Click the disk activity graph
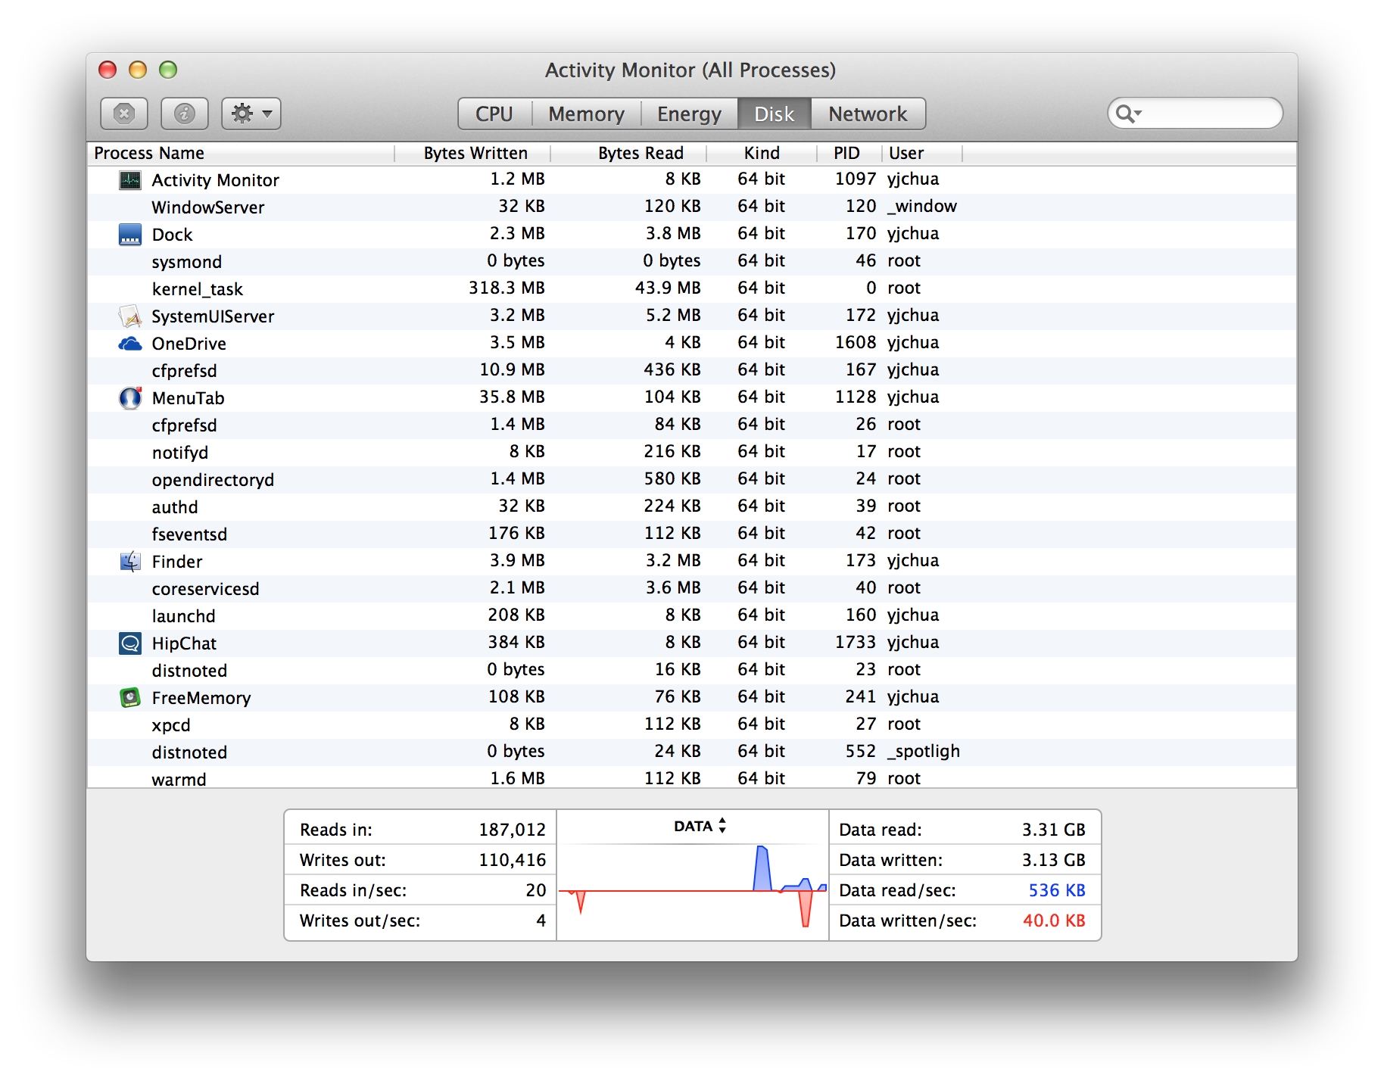 693,886
